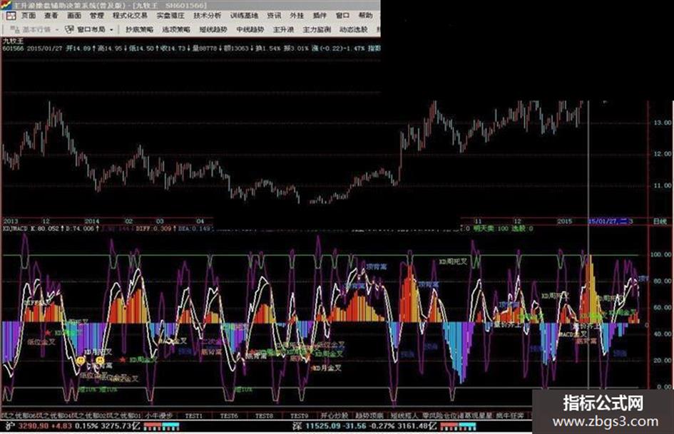Click the KDJMACD indicator name label
Image resolution: width=674 pixels, height=434 pixels.
15,229
